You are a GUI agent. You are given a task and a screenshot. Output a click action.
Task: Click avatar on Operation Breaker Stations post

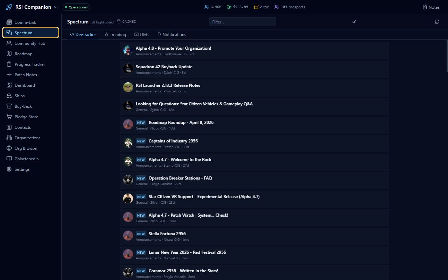(128, 180)
